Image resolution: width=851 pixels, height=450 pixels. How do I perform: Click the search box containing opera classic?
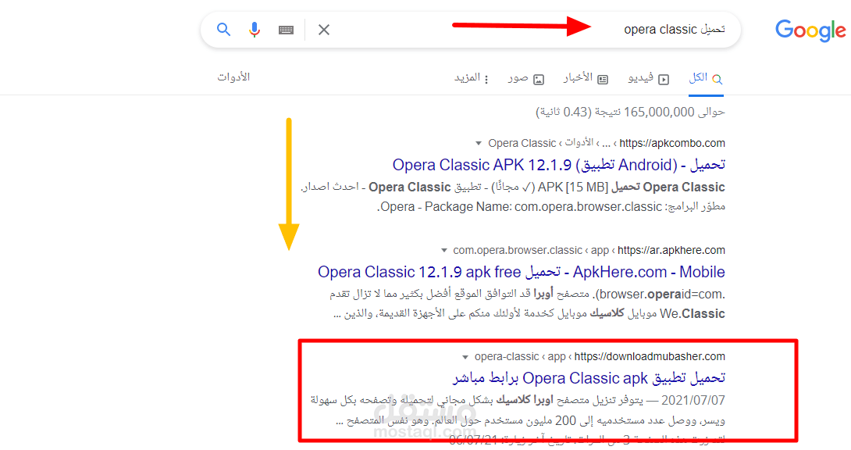[x=471, y=30]
